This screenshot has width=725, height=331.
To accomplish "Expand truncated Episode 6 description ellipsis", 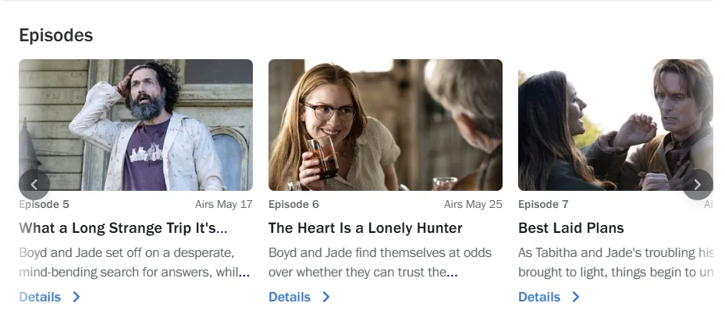I will click(x=452, y=273).
